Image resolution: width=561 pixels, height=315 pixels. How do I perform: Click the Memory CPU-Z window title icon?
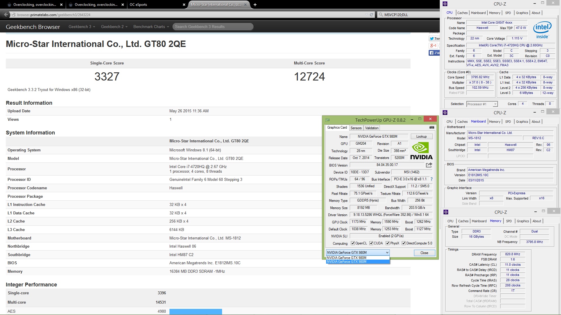[x=446, y=212]
